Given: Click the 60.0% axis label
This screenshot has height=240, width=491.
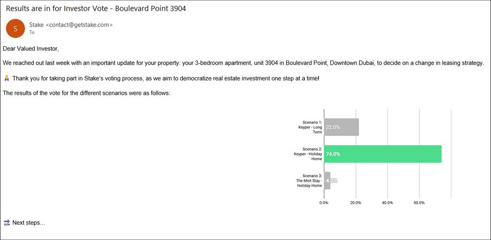Looking at the screenshot, I should (419, 203).
